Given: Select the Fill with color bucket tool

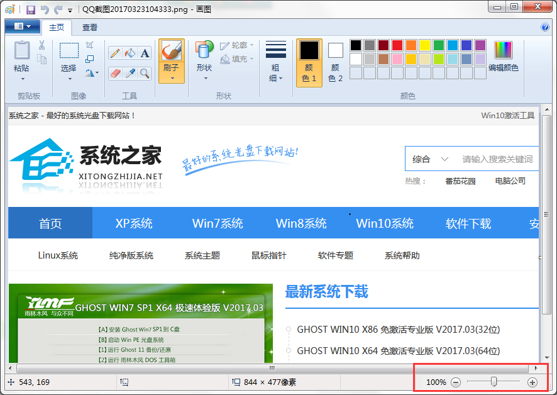Looking at the screenshot, I should 130,53.
